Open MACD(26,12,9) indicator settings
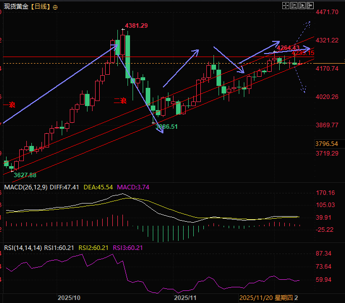 pyautogui.click(x=26, y=187)
